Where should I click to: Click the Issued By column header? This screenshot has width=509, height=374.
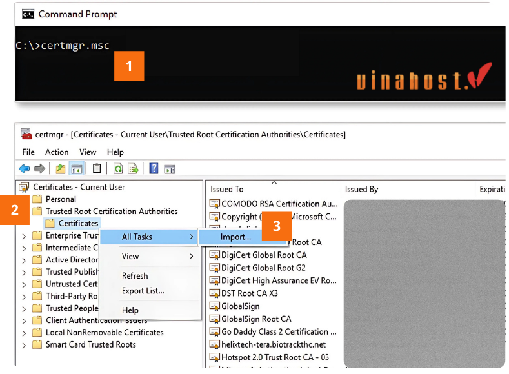tap(361, 189)
